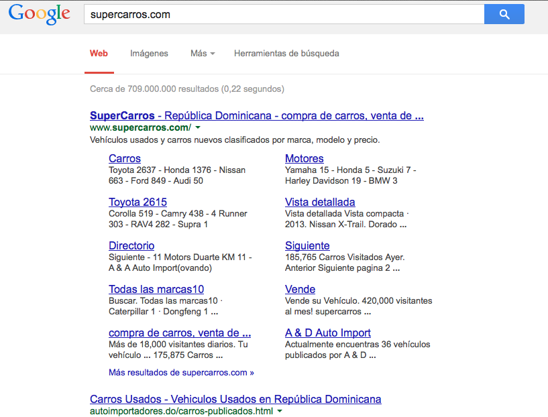
Task: Click Más resultados de supercarros.com »
Action: pos(181,373)
